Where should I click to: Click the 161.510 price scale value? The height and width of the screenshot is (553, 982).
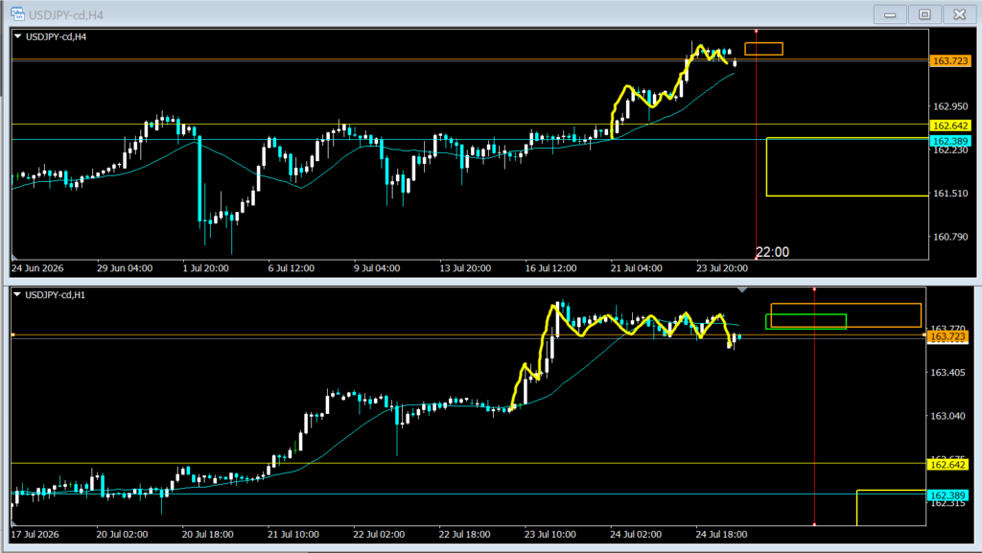point(950,194)
